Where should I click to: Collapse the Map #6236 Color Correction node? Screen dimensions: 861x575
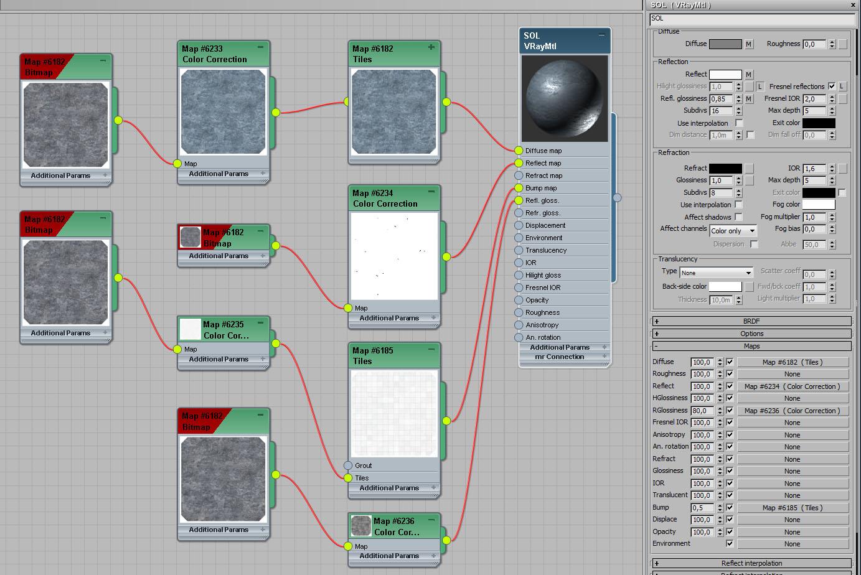(x=431, y=520)
